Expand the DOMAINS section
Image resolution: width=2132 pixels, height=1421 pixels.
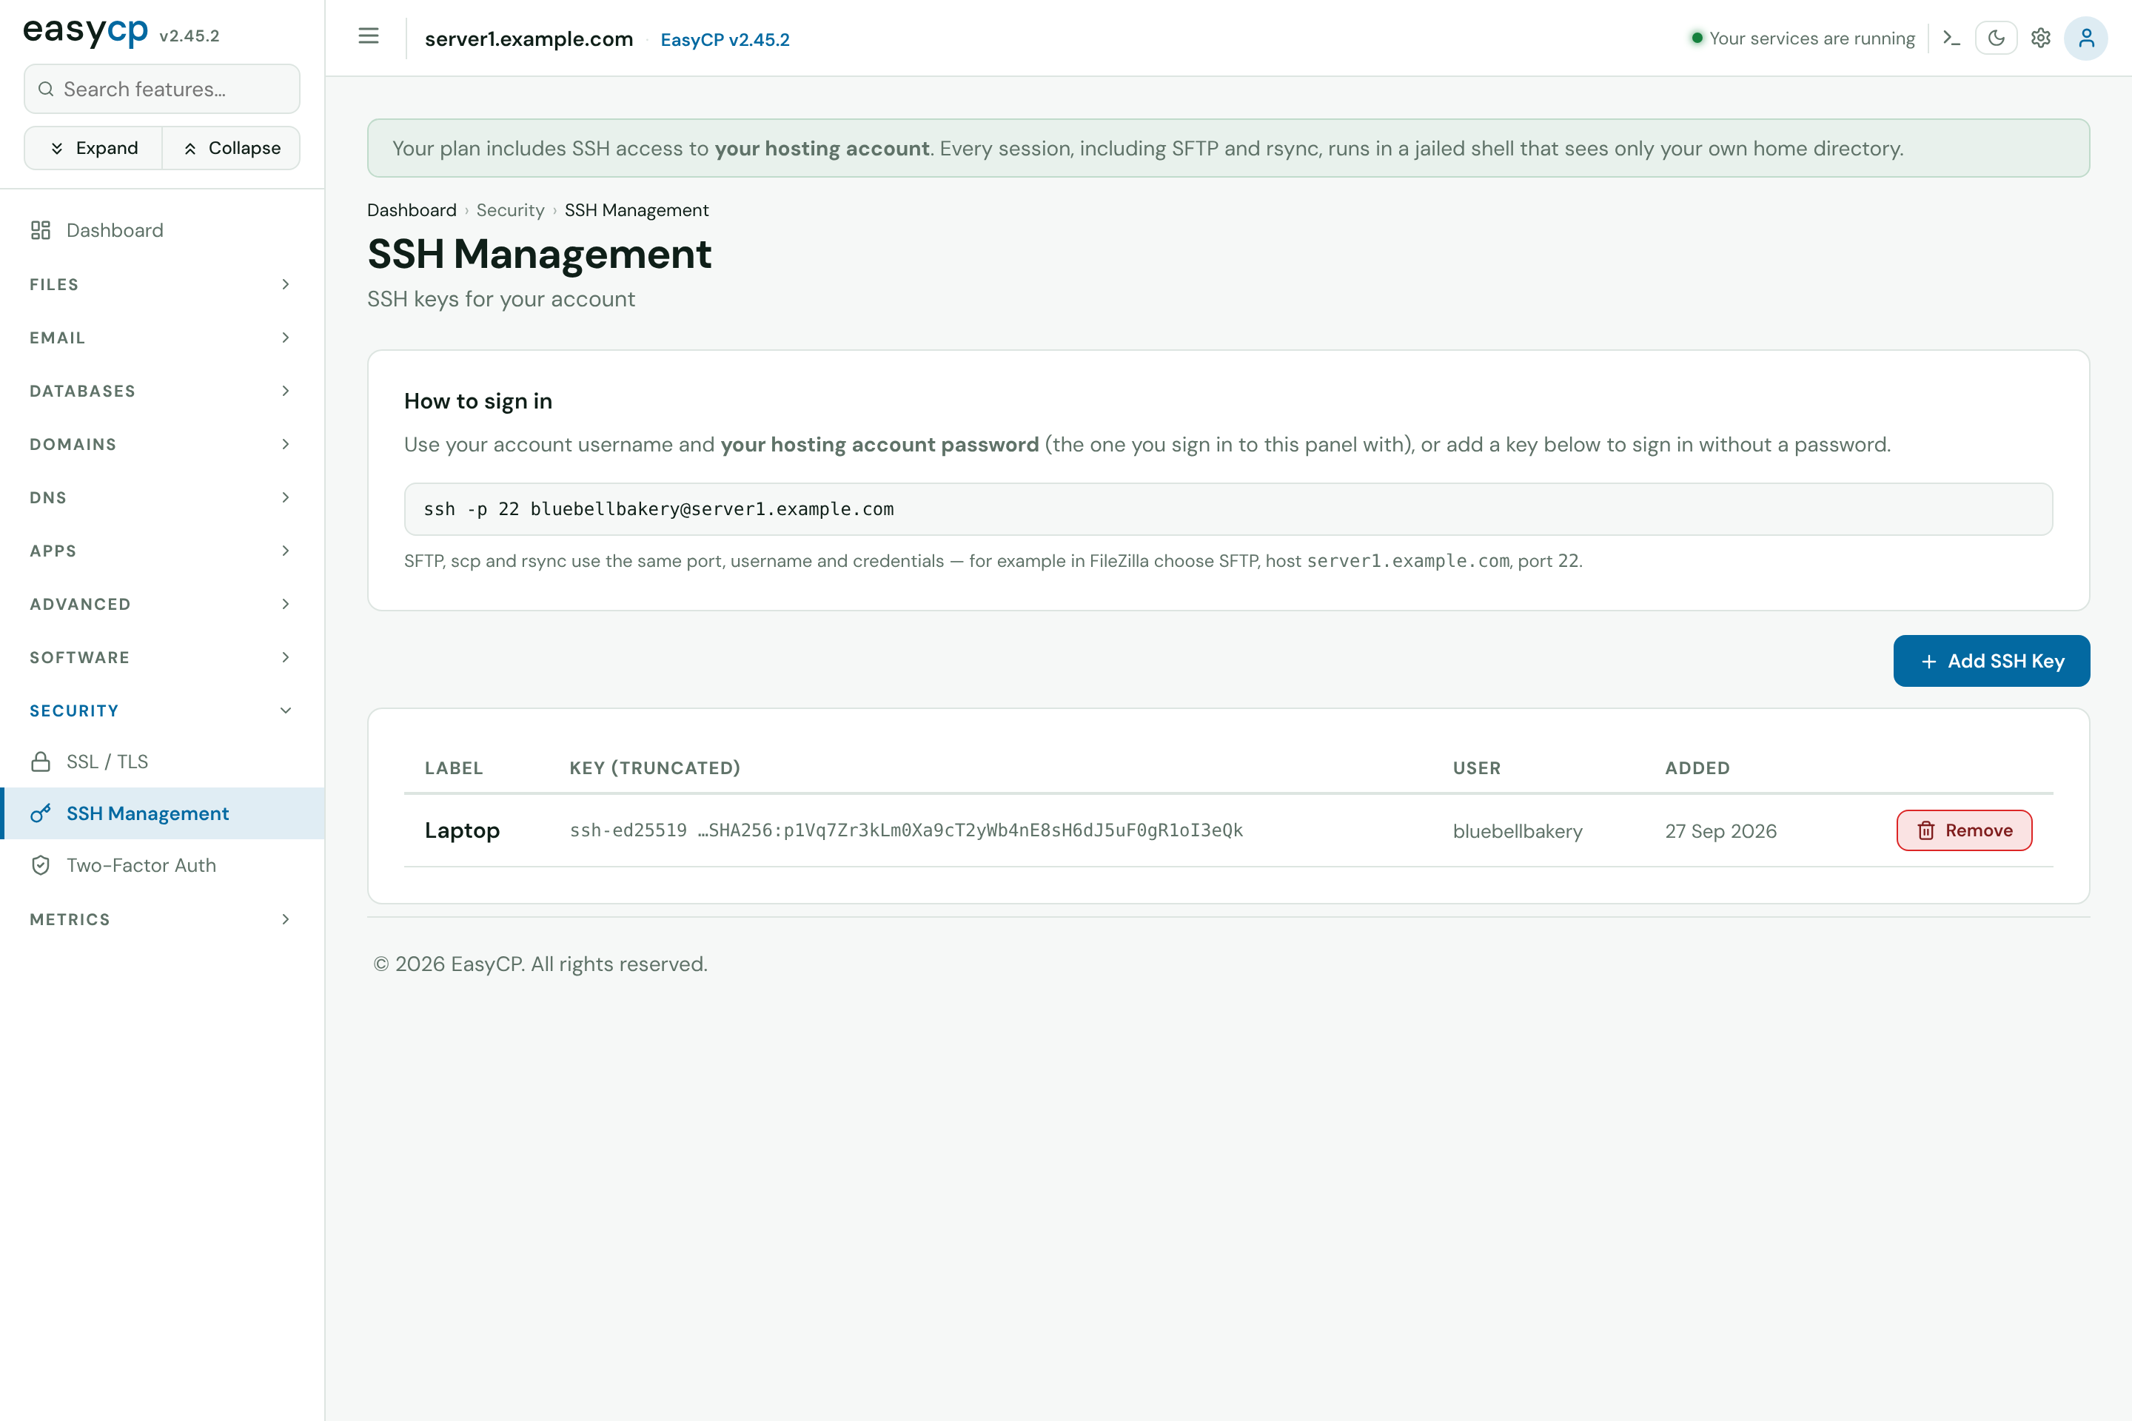click(162, 444)
